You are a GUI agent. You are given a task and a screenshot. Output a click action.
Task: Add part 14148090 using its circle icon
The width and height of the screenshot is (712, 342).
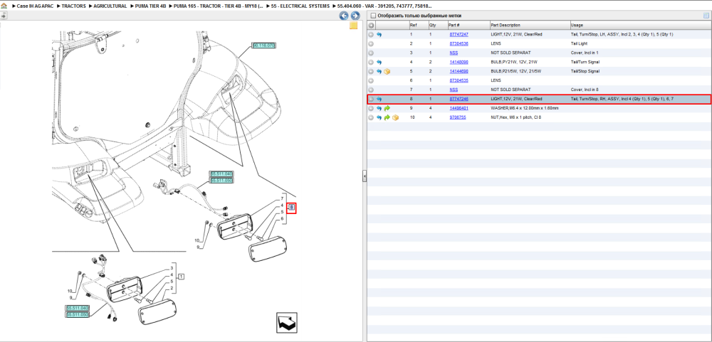coord(371,62)
